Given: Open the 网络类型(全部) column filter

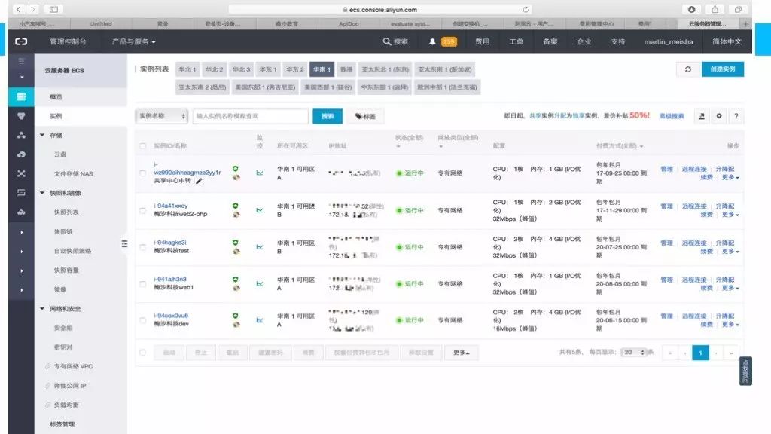Looking at the screenshot, I should tap(458, 141).
